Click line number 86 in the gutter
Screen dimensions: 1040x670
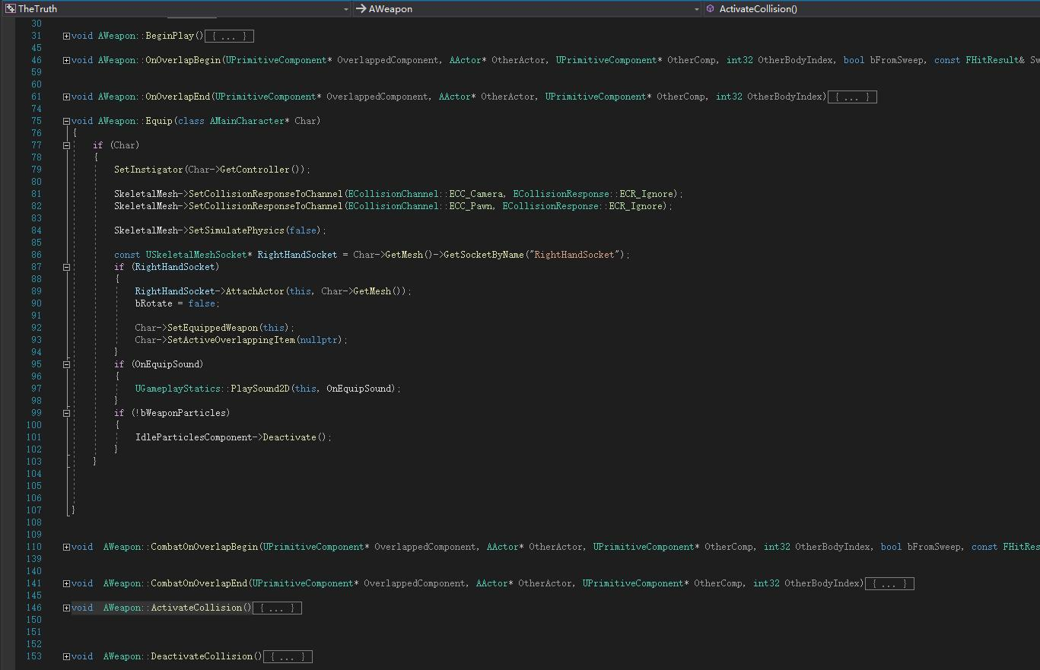click(x=36, y=255)
